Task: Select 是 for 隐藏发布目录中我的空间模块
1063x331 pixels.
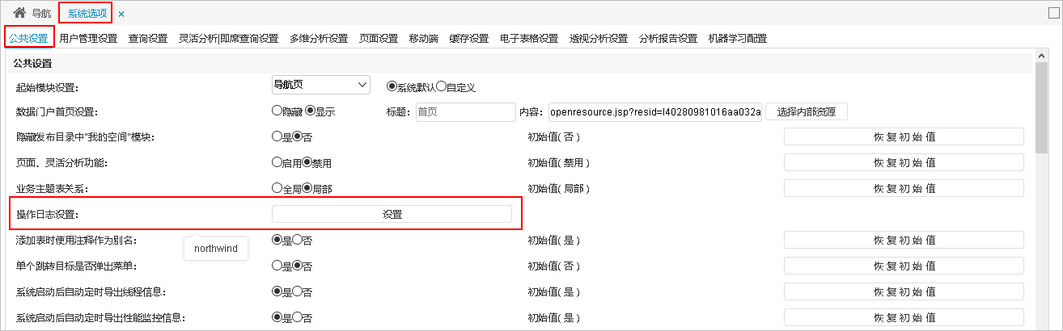Action: tap(277, 136)
